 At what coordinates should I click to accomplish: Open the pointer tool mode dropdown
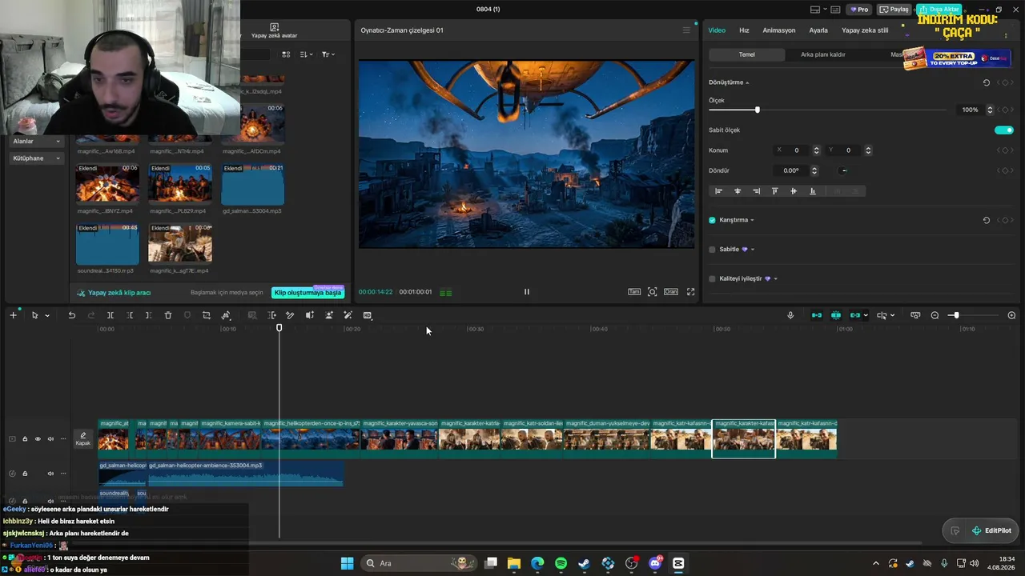point(47,316)
